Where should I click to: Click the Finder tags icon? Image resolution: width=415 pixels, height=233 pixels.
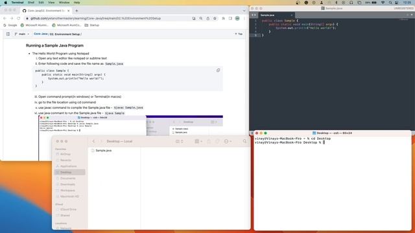click(x=217, y=141)
